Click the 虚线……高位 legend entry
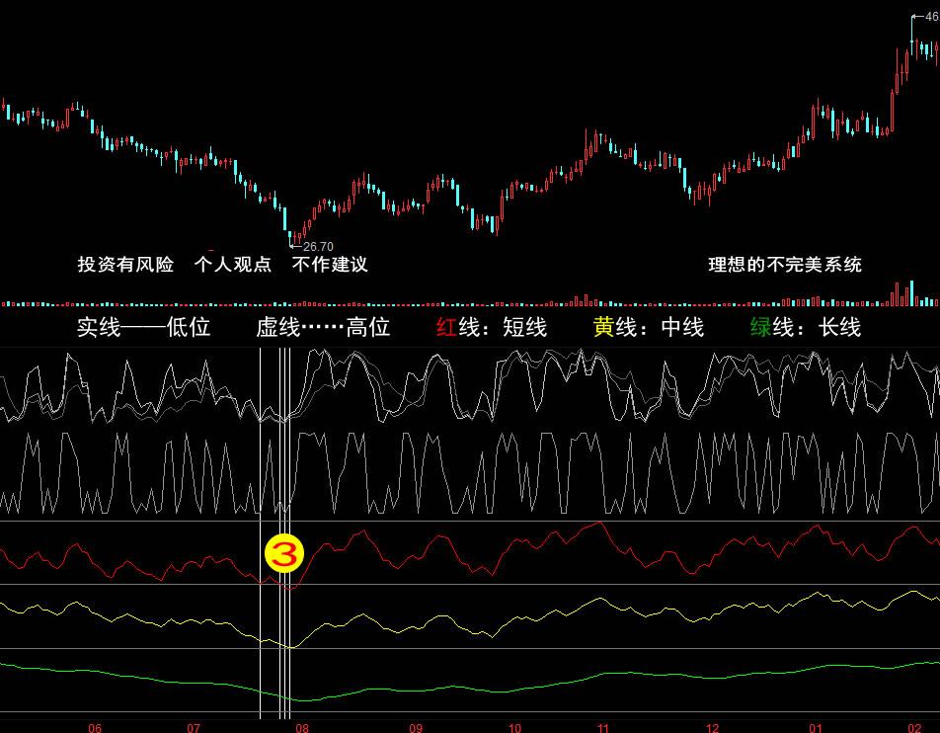Image resolution: width=940 pixels, height=733 pixels. (323, 328)
